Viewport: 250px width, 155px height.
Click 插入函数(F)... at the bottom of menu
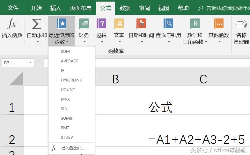[71, 148]
